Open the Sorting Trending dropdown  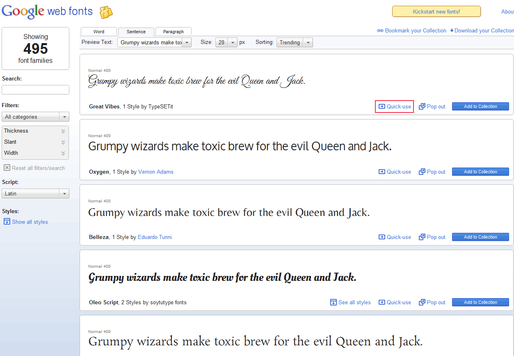[295, 42]
